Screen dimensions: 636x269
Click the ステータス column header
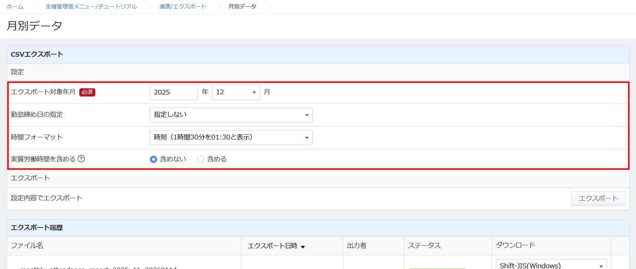pos(424,246)
